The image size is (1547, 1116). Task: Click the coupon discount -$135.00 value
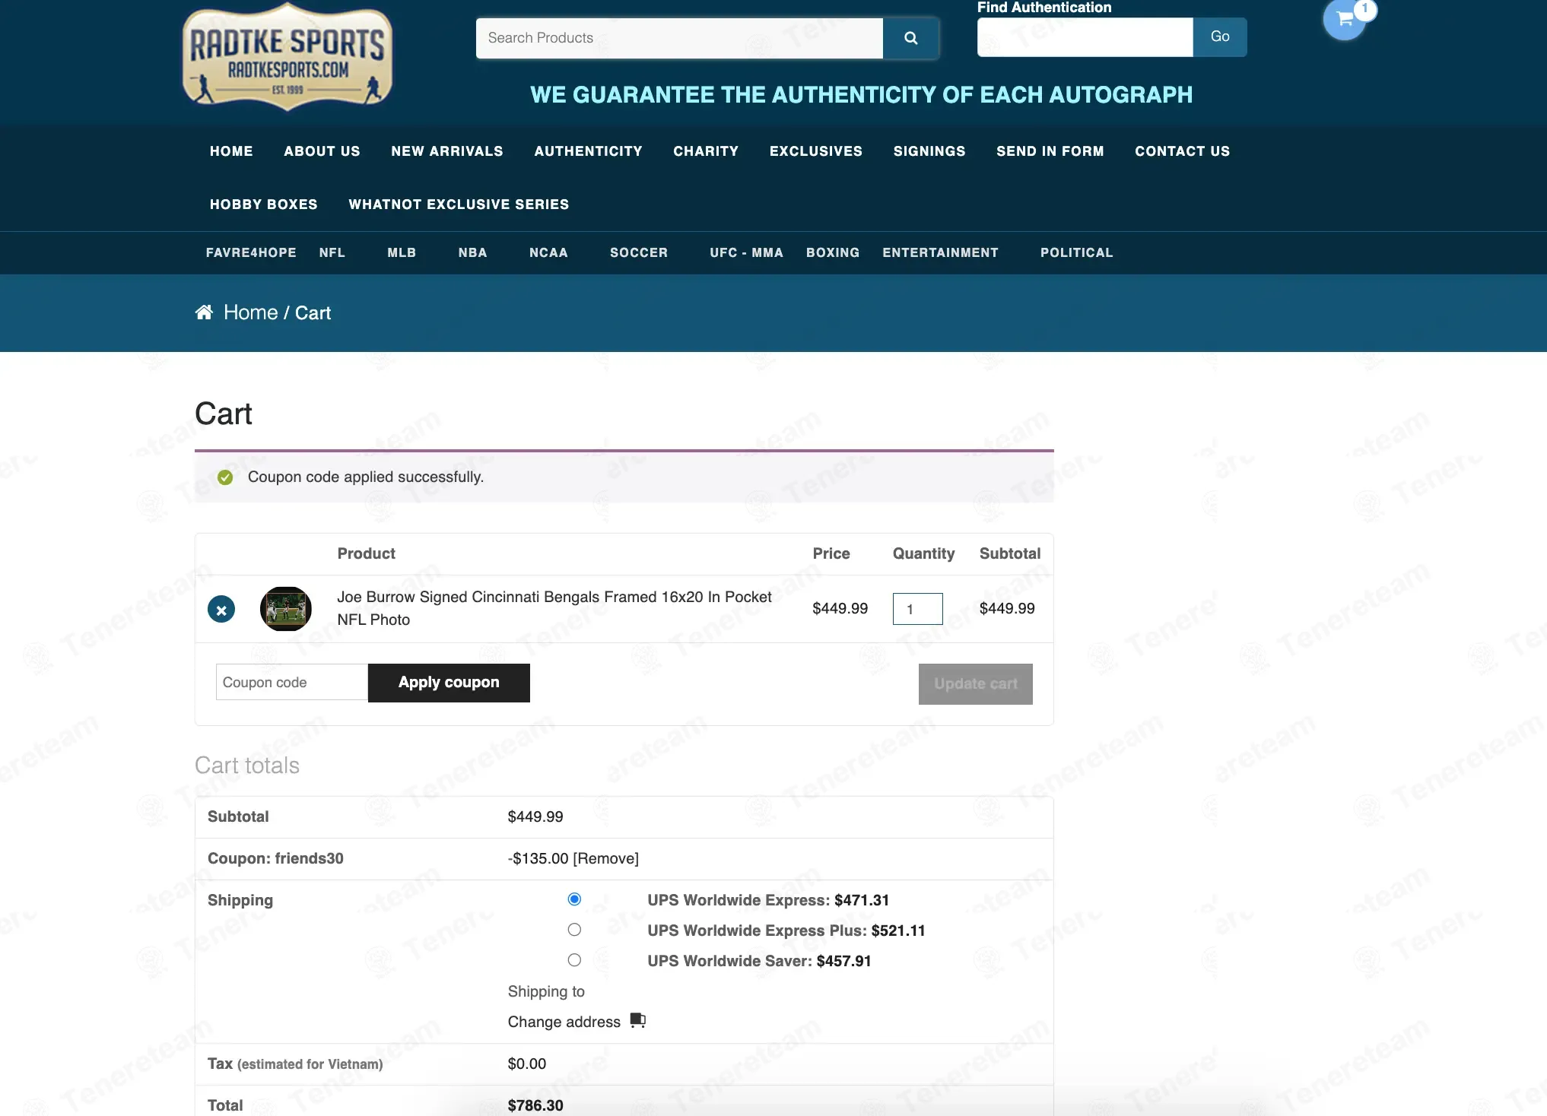point(538,858)
